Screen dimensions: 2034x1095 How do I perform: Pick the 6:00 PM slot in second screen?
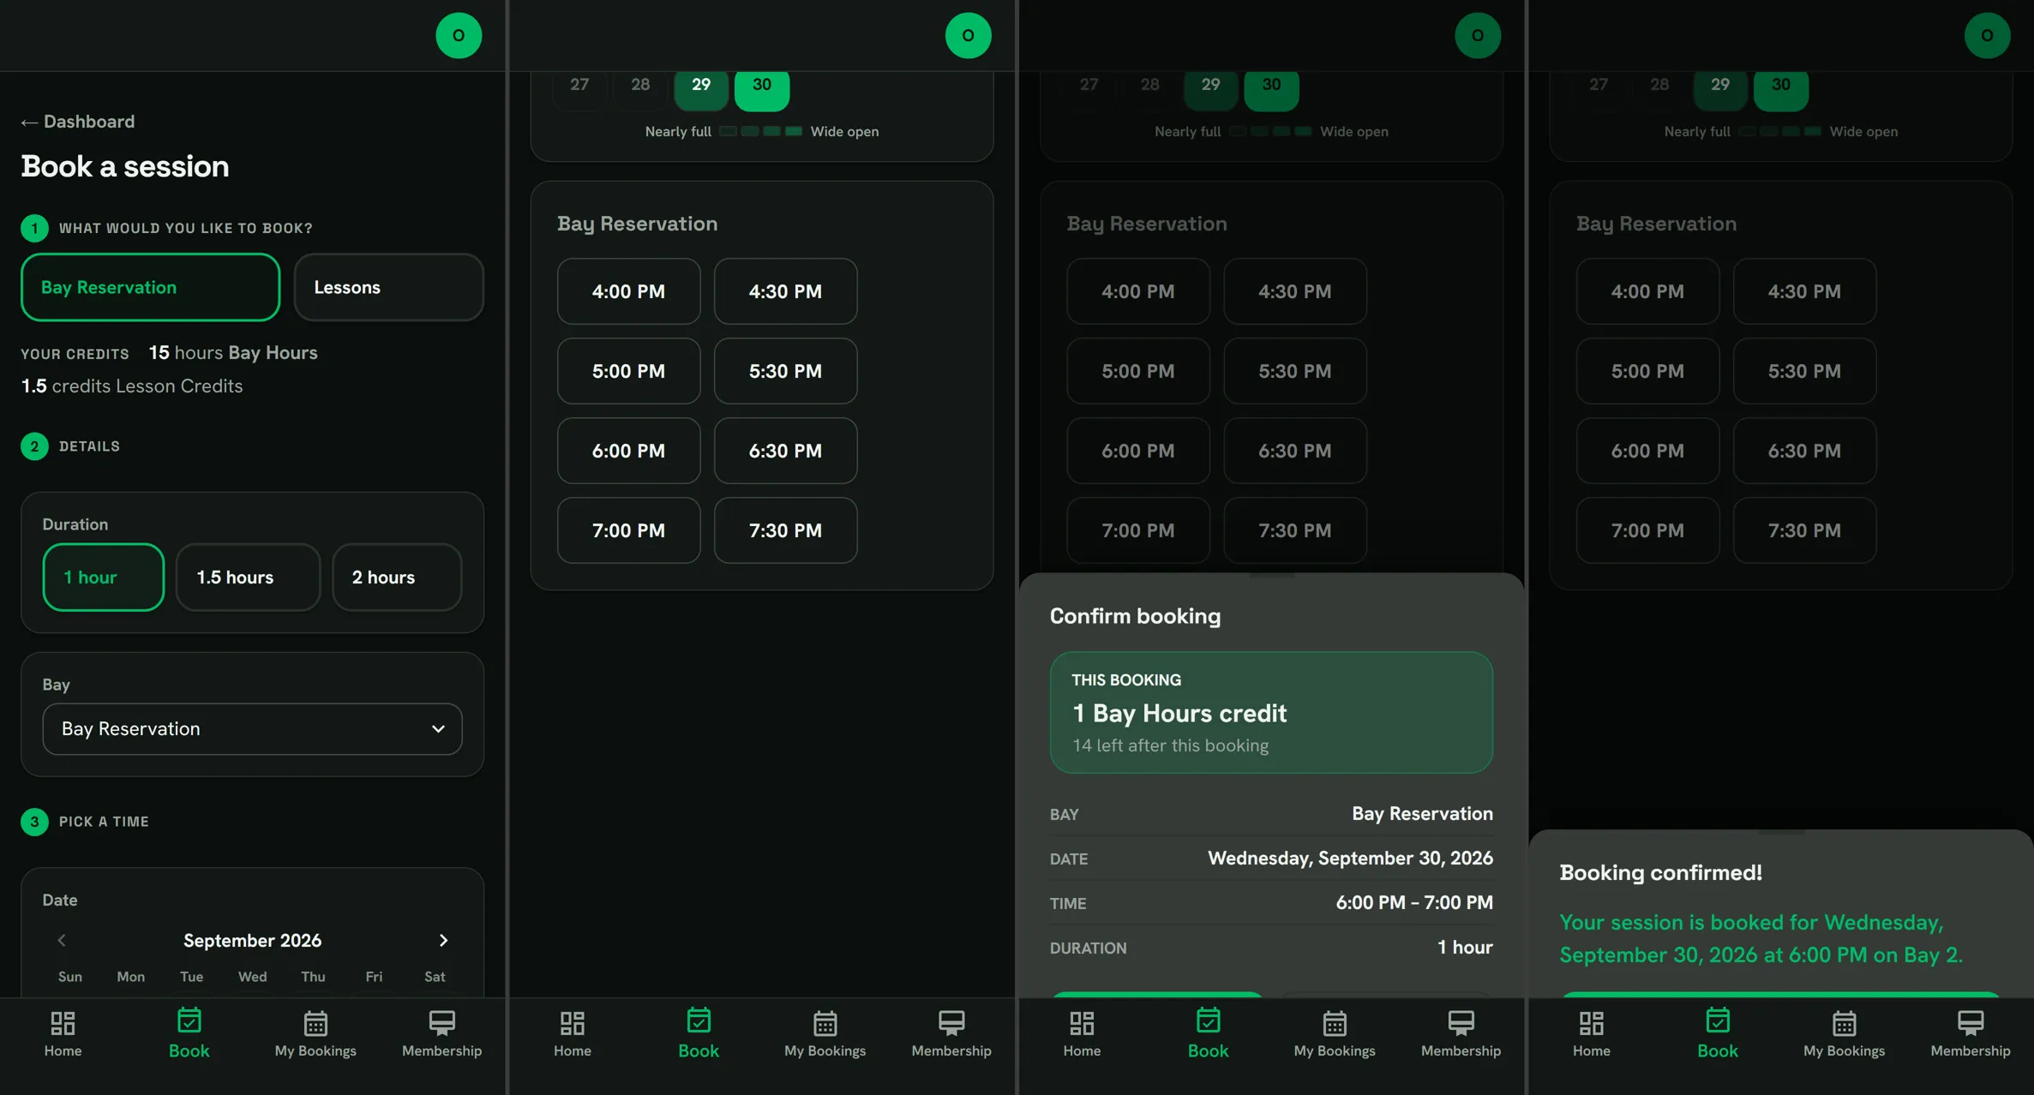click(628, 451)
